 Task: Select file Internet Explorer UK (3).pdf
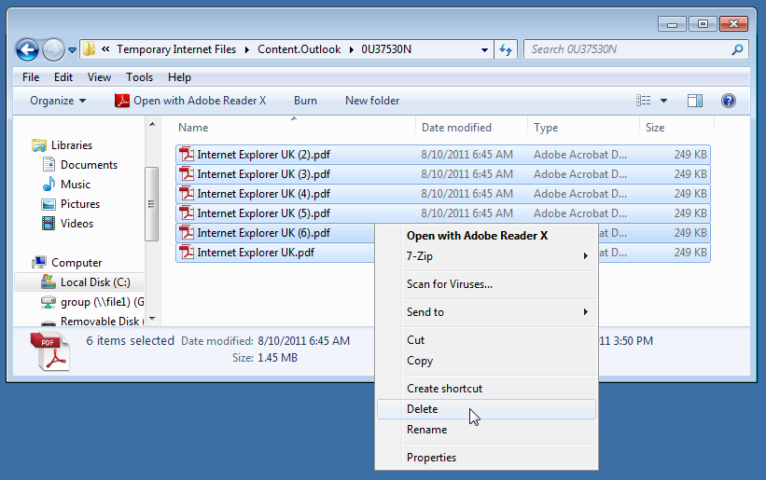point(442,174)
